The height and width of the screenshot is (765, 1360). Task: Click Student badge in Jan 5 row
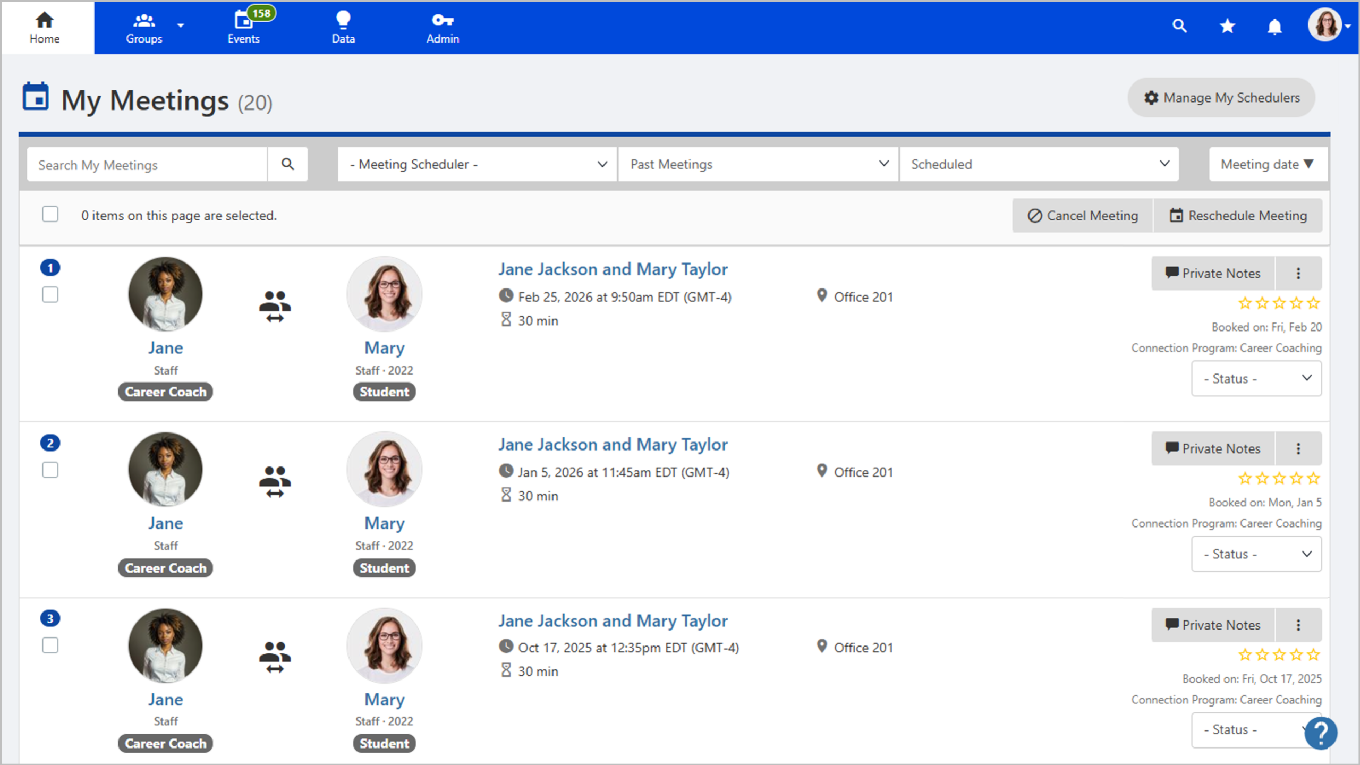384,568
